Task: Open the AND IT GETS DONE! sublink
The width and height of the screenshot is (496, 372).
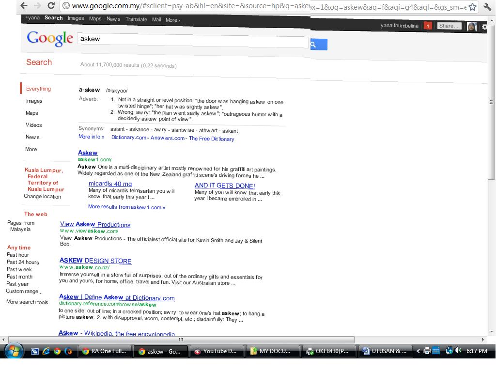Action: 225,186
